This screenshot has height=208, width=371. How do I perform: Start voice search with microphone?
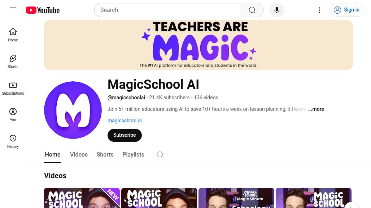[x=276, y=10]
